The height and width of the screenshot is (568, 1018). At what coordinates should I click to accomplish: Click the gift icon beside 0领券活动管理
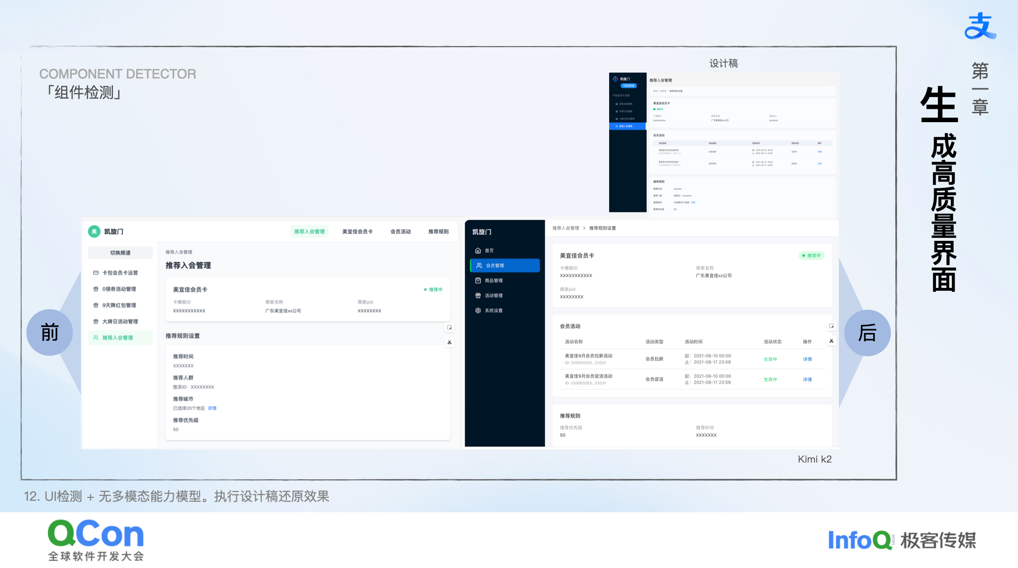tap(96, 289)
